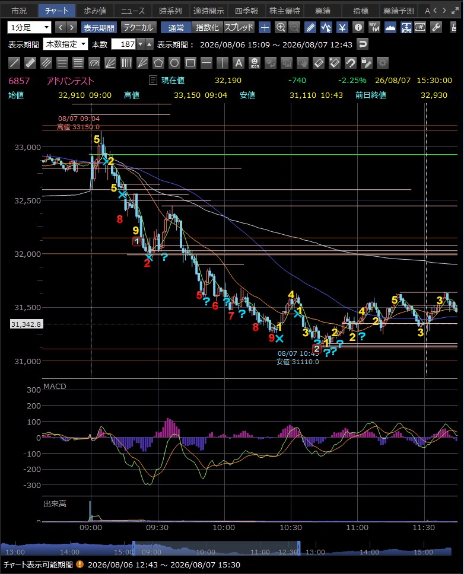Increase bar count with up arrow

[150, 44]
